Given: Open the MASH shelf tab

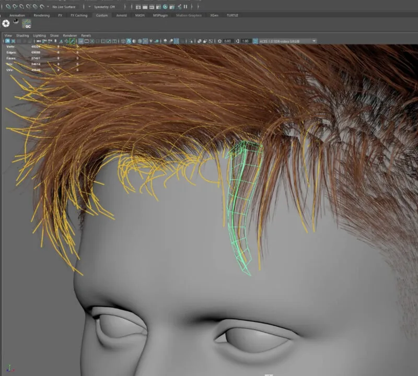Looking at the screenshot, I should click(140, 16).
